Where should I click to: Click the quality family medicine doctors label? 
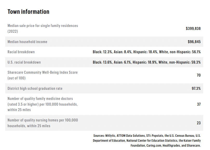pyautogui.click(x=43, y=104)
